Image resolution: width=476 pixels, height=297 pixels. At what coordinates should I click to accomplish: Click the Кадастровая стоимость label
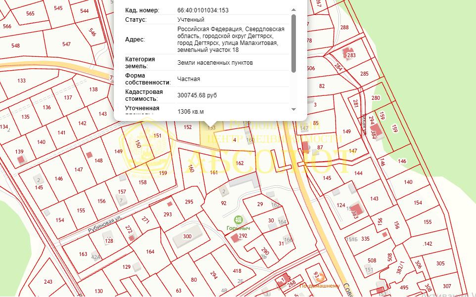tap(144, 95)
